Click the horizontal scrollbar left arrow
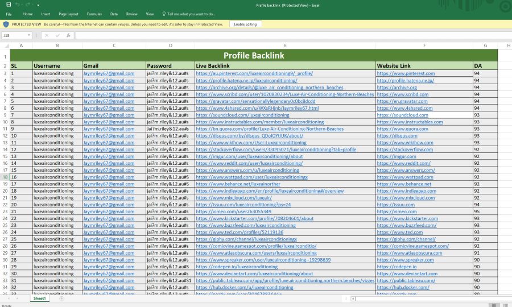 tap(353, 298)
